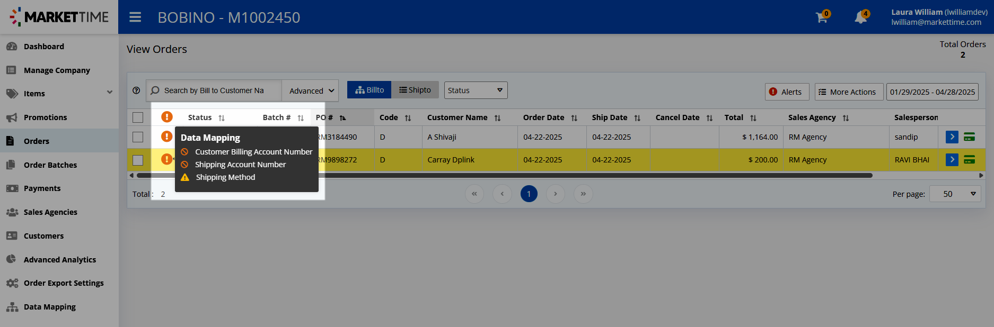Open the shopping cart
This screenshot has width=994, height=327.
coord(822,17)
